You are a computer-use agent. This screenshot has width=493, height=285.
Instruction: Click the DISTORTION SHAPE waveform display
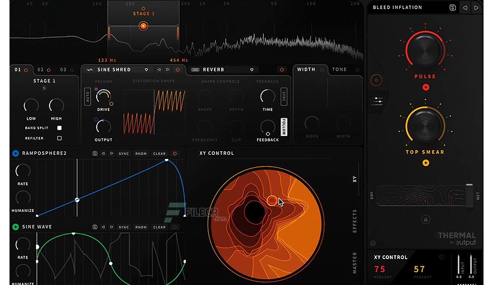pos(155,112)
